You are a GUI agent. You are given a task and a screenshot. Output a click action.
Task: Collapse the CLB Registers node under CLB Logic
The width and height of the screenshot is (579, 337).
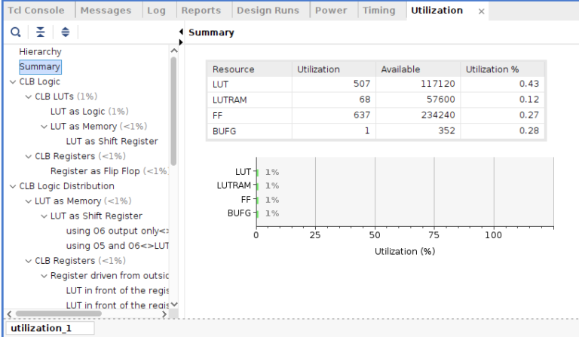[x=28, y=156]
